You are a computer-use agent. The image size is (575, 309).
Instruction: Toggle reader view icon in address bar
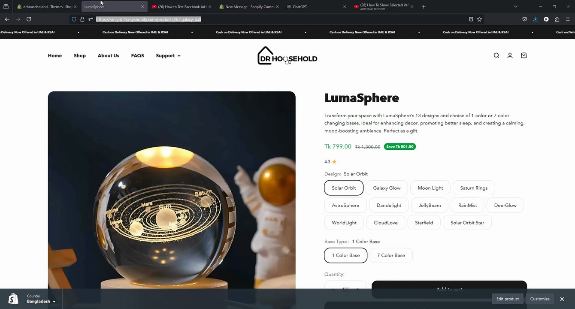[x=471, y=19]
